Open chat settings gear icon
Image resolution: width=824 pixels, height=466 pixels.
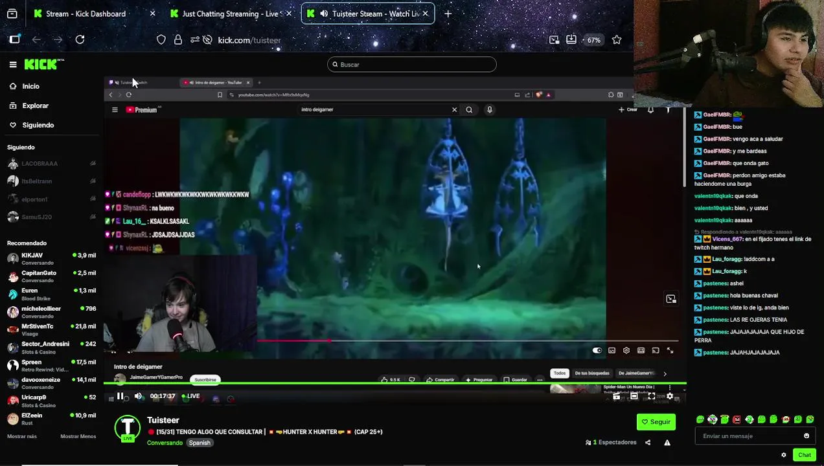[x=784, y=455]
